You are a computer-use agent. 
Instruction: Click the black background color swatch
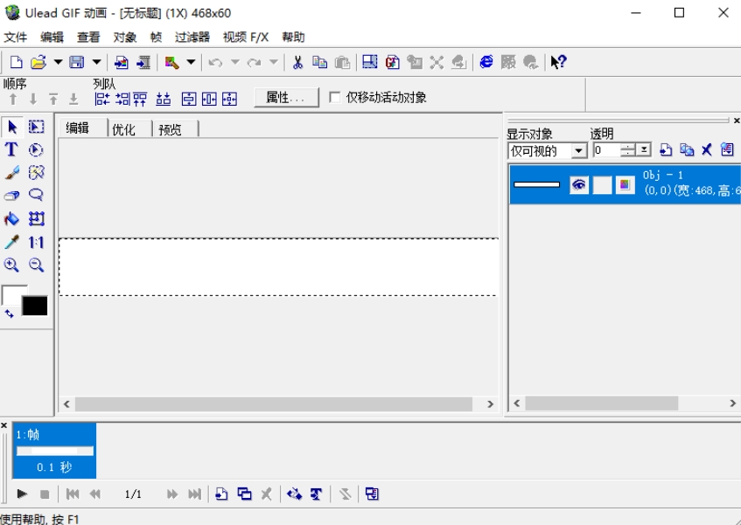(35, 306)
